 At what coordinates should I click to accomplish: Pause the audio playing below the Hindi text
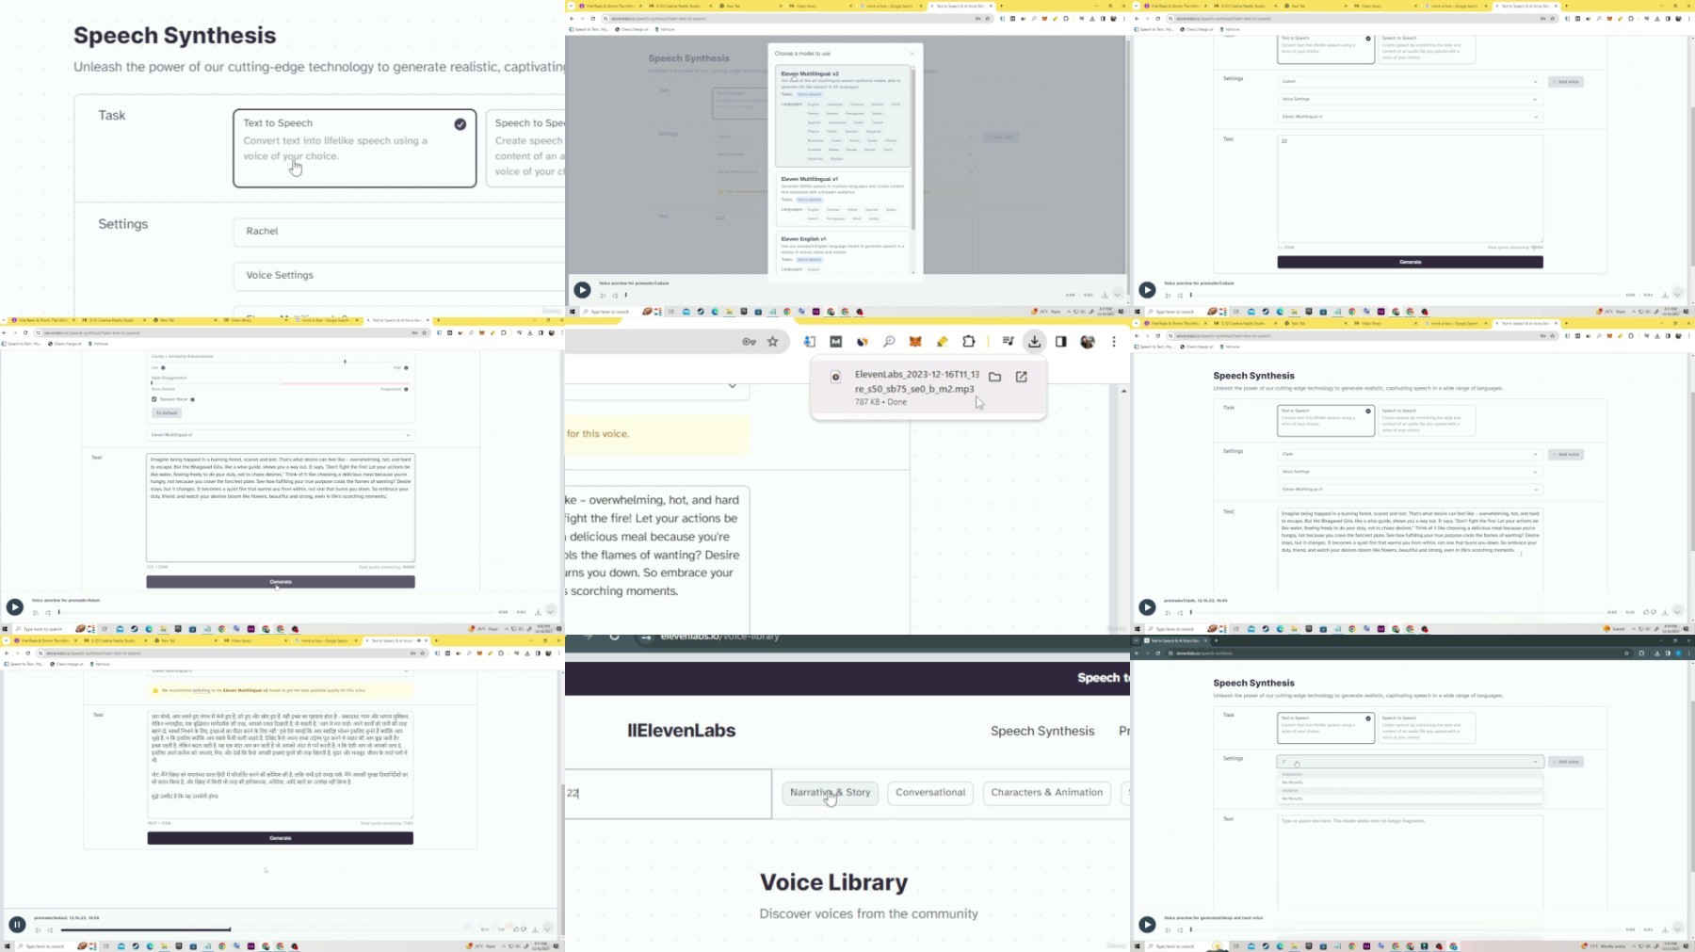click(17, 925)
